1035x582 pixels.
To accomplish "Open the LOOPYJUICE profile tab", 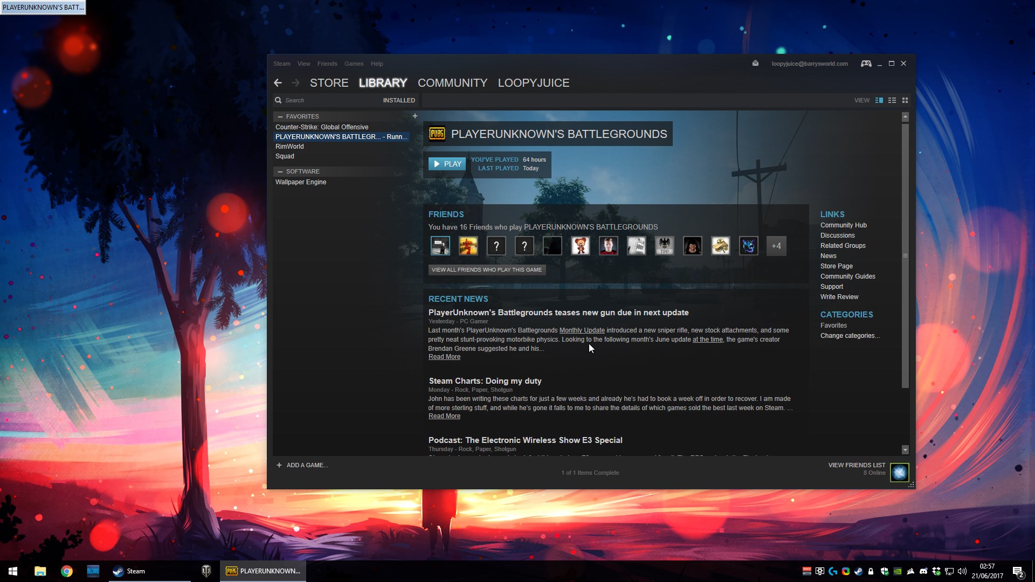I will (534, 83).
